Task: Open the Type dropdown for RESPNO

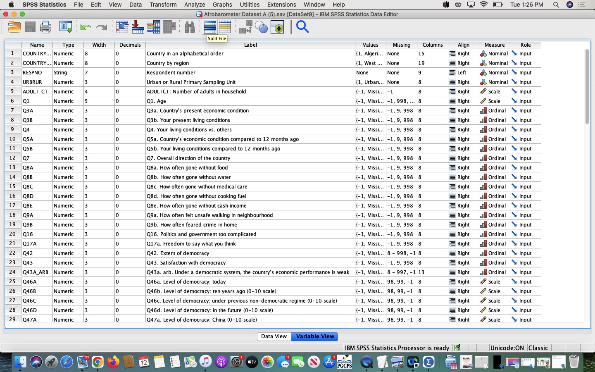Action: coord(68,72)
